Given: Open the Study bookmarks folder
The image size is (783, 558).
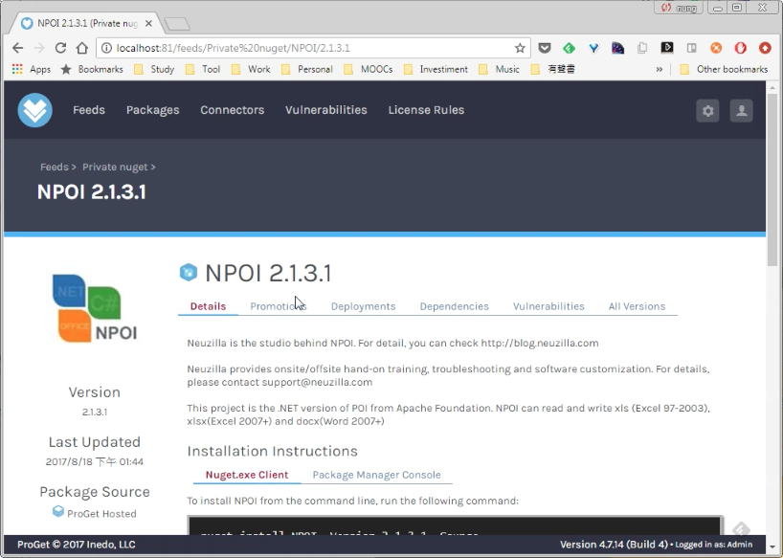Looking at the screenshot, I should [154, 69].
